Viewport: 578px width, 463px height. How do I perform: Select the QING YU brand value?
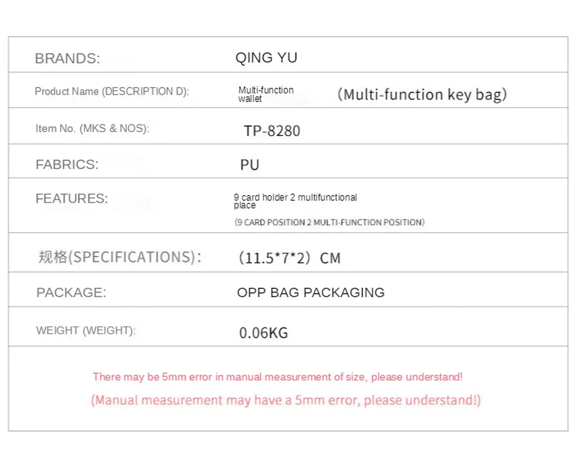tap(266, 58)
